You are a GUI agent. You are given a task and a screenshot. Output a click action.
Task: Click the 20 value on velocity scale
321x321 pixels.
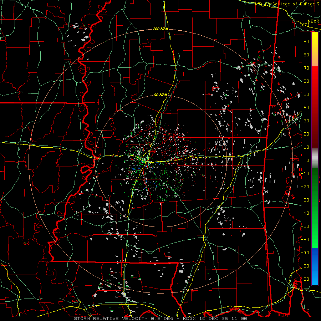(306, 134)
